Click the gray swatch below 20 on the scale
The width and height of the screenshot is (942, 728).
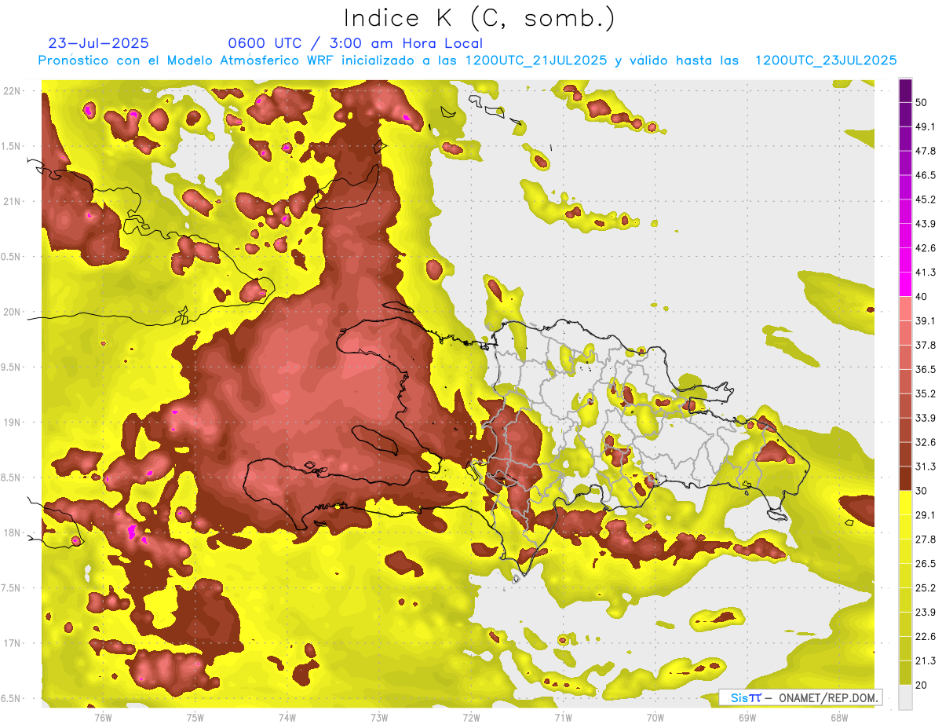(906, 697)
